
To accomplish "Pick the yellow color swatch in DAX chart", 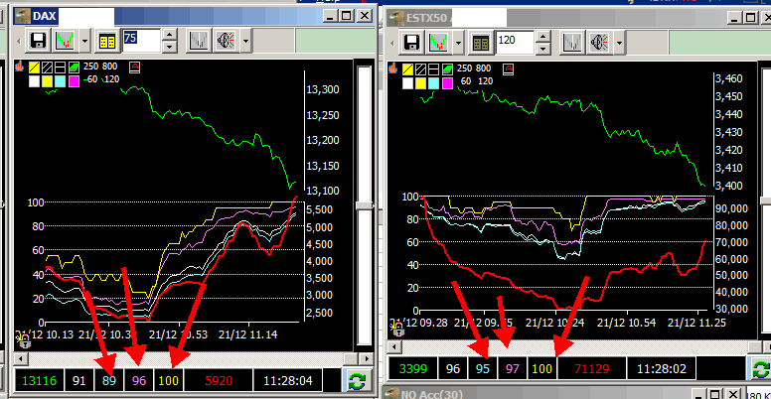I will pos(48,81).
